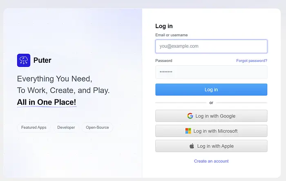286x181 pixels.
Task: Click the Microsoft four-square logo icon
Action: click(188, 131)
